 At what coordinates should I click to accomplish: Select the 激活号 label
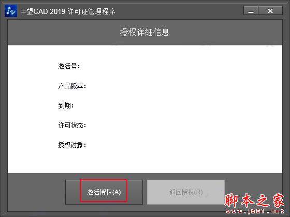69,66
